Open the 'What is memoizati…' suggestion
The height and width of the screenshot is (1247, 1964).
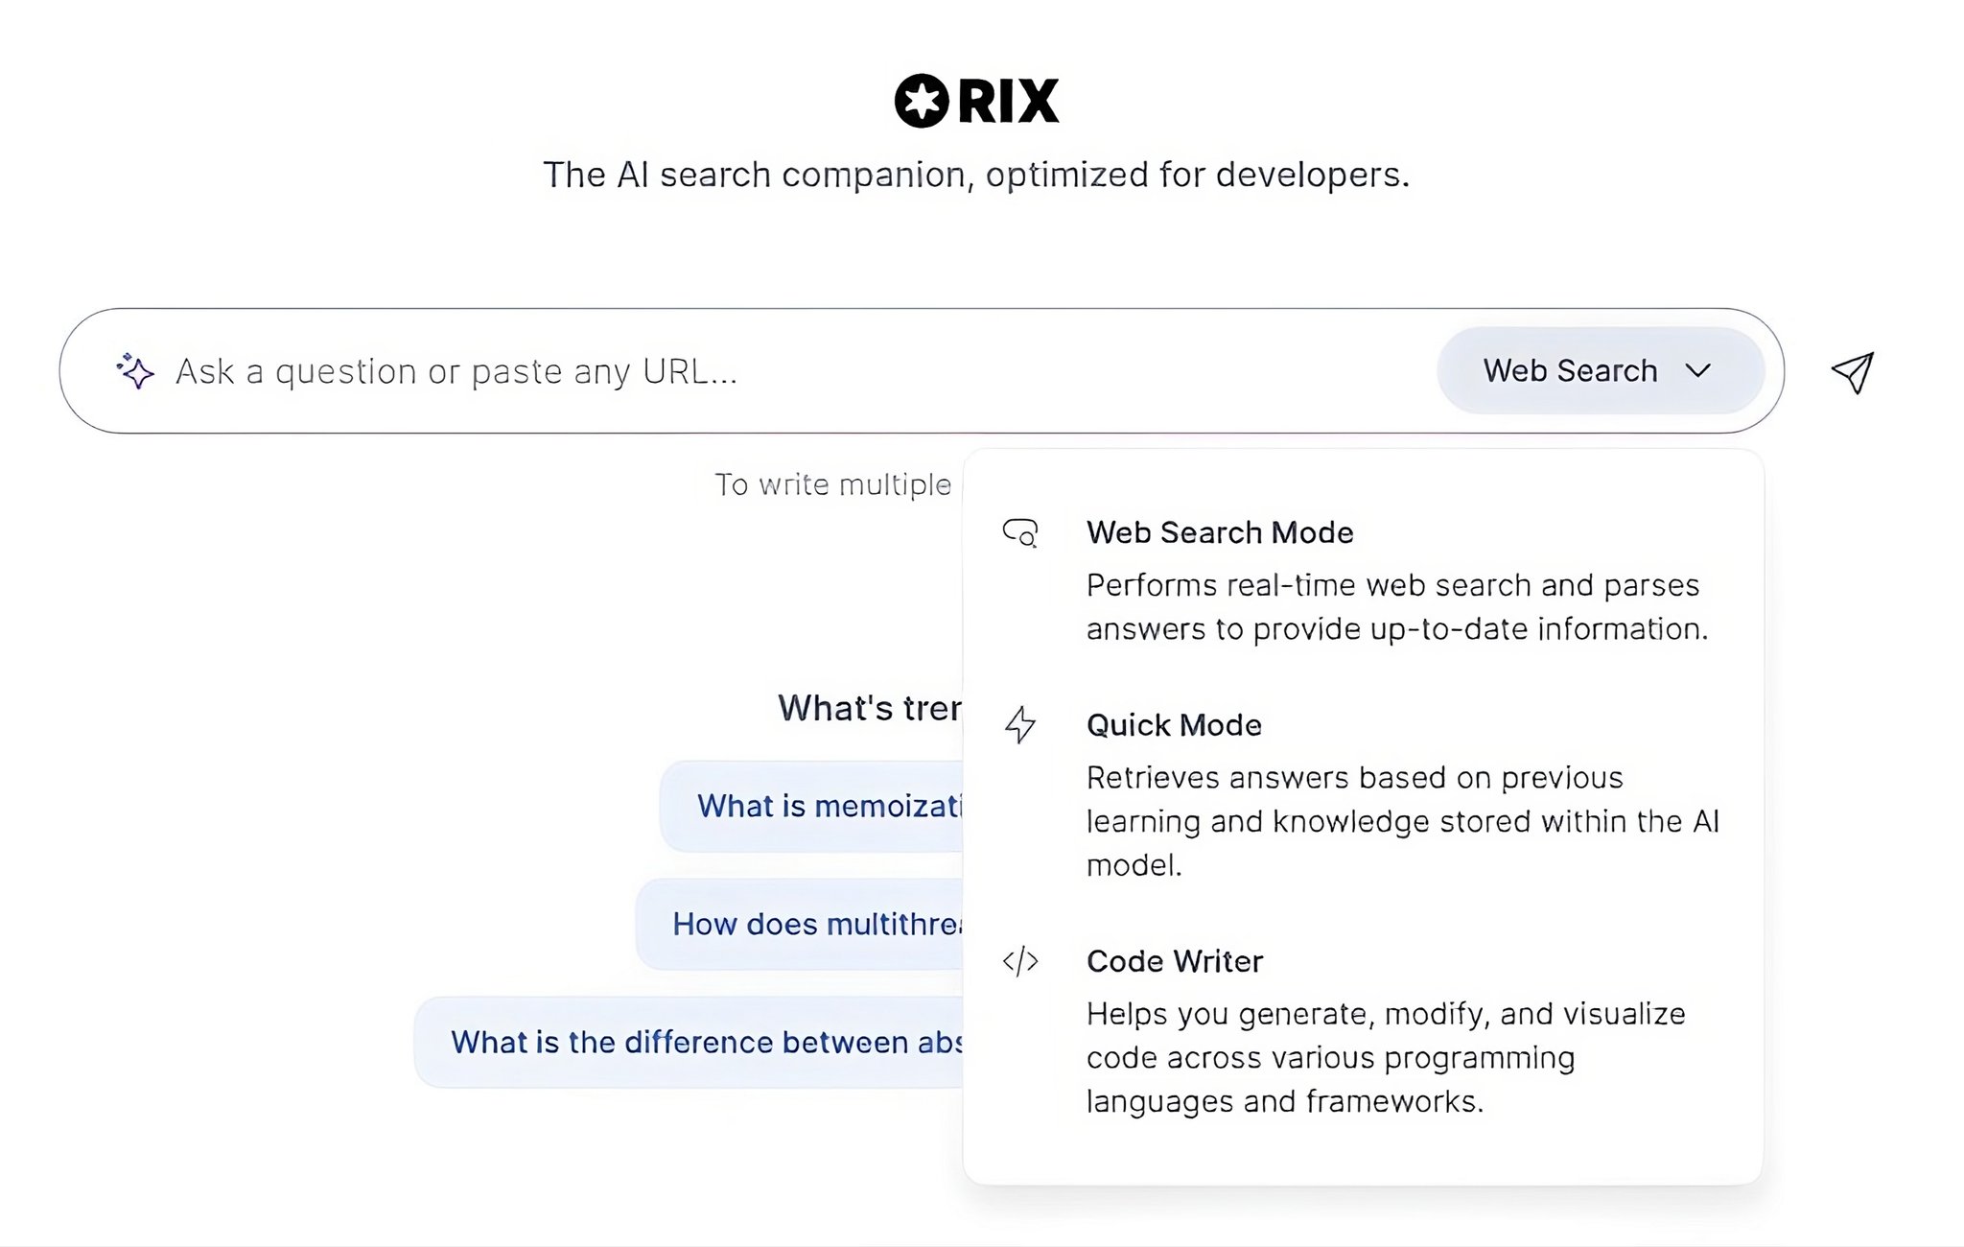(x=811, y=806)
